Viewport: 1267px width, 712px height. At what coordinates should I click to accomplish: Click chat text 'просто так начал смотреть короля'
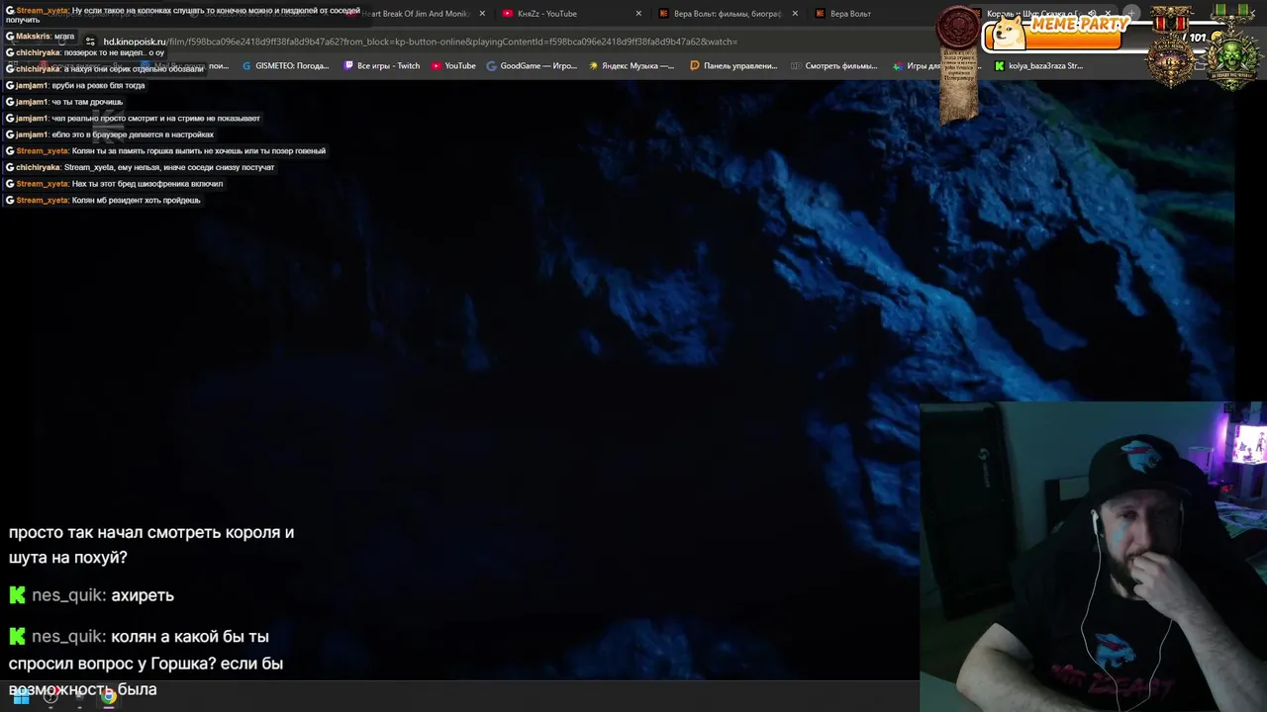click(151, 532)
